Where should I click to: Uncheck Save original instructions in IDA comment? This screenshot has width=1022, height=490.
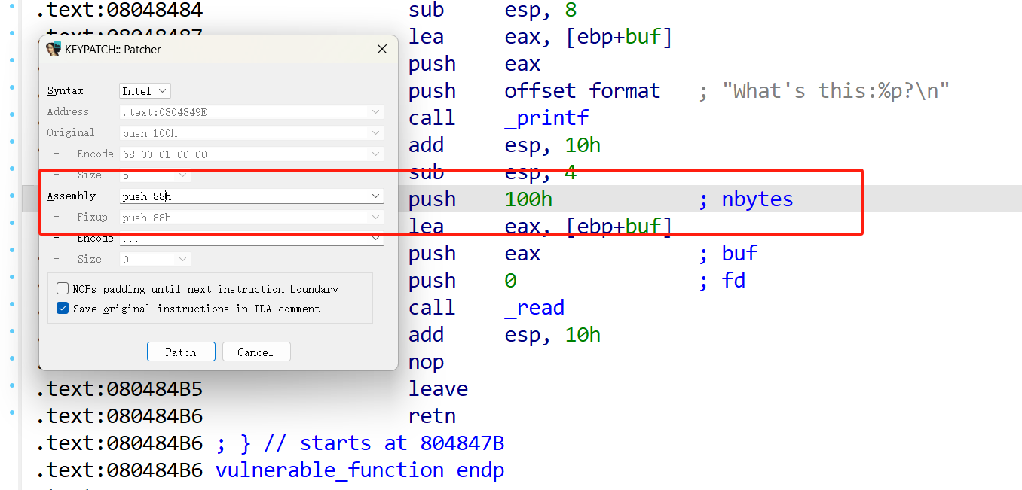[x=63, y=309]
